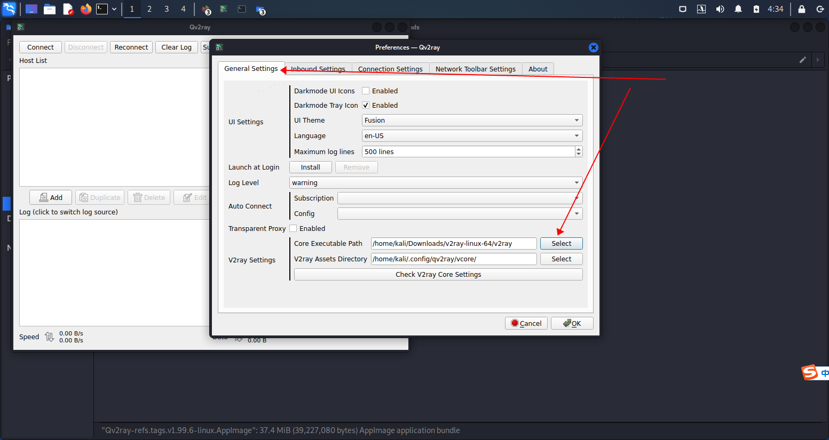The width and height of the screenshot is (829, 440).
Task: Click the pencil edit-path icon in the file manager
Action: (x=802, y=60)
